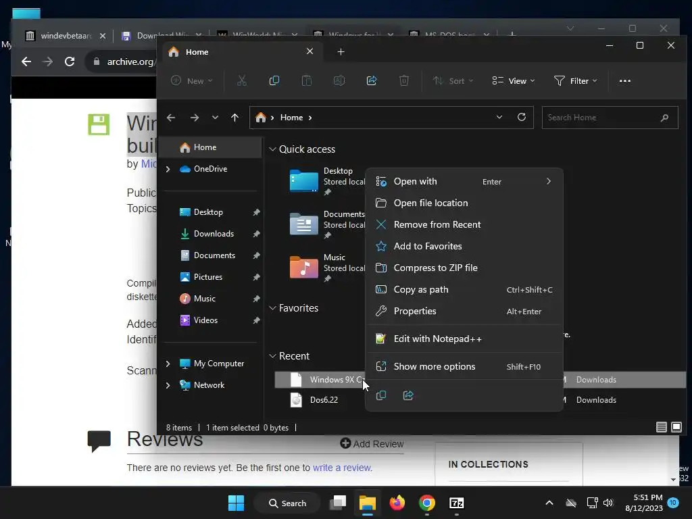
Task: Select Videos in navigation pane
Action: 205,320
